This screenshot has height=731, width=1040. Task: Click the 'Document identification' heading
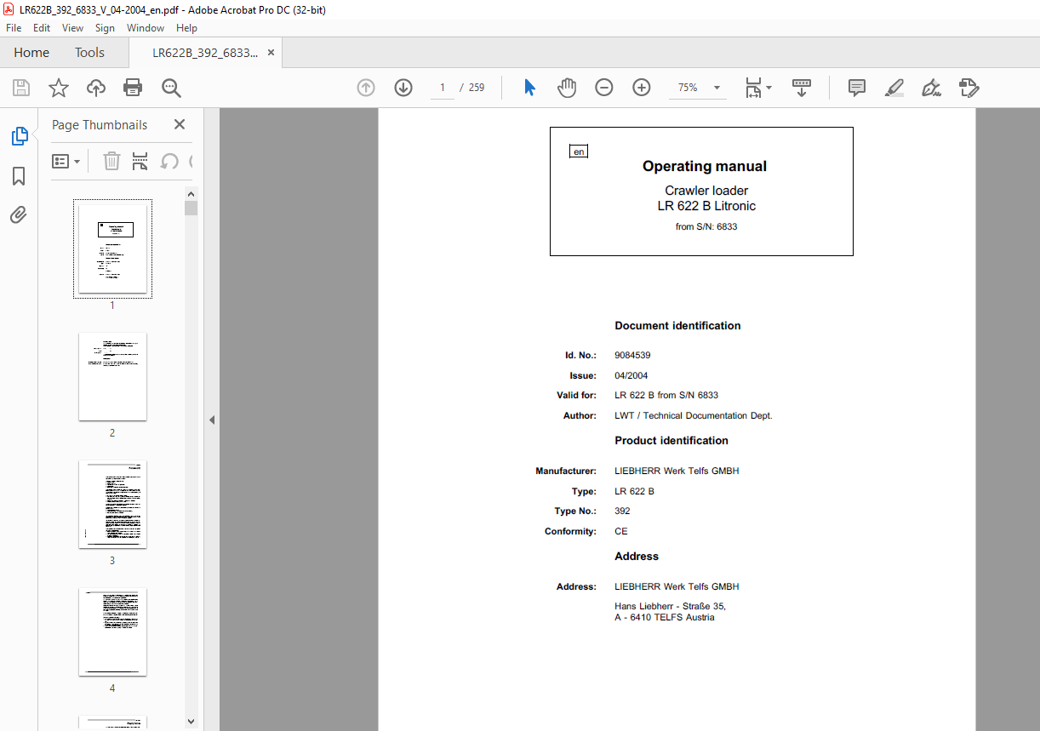click(x=677, y=326)
